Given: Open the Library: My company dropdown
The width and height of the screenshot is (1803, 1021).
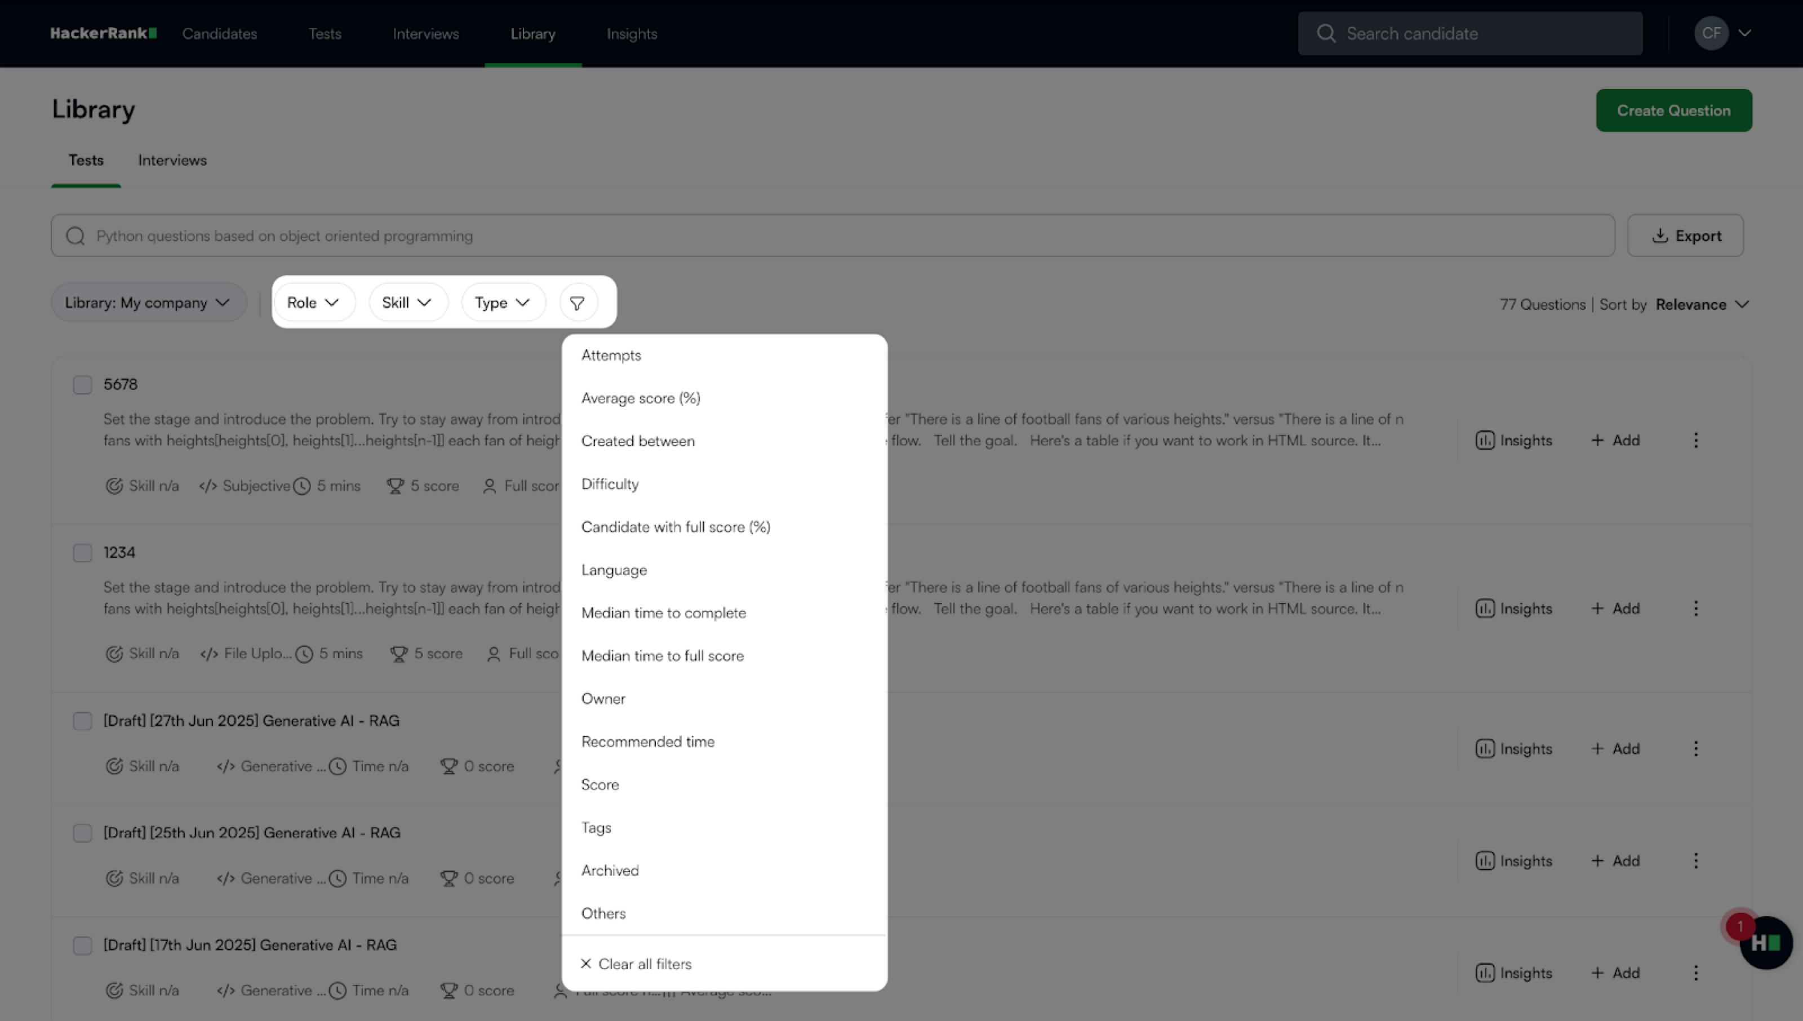Looking at the screenshot, I should pos(148,303).
